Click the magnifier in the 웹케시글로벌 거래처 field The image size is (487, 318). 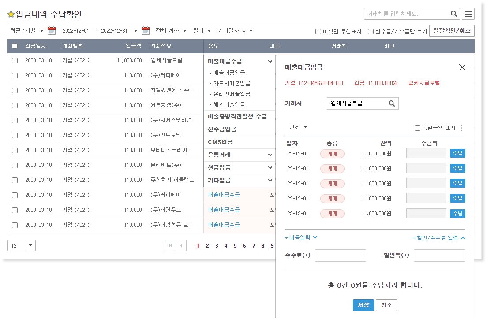pyautogui.click(x=391, y=104)
